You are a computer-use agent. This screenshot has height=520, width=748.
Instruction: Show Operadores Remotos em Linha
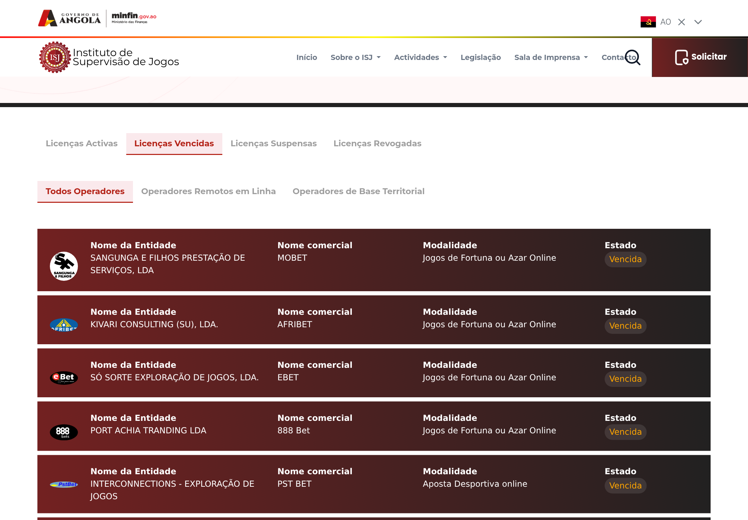(x=208, y=191)
